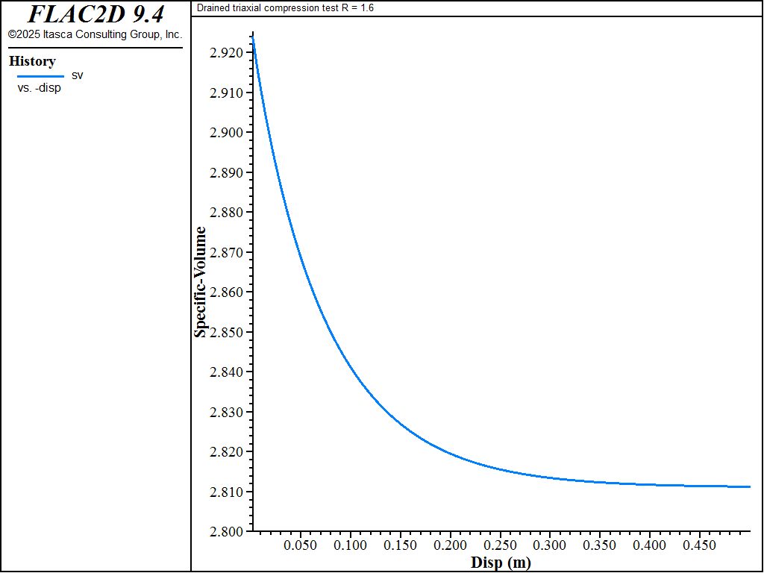Screen dimensions: 764x573
Task: Click the 2.850 y-axis tick value
Action: tap(225, 332)
